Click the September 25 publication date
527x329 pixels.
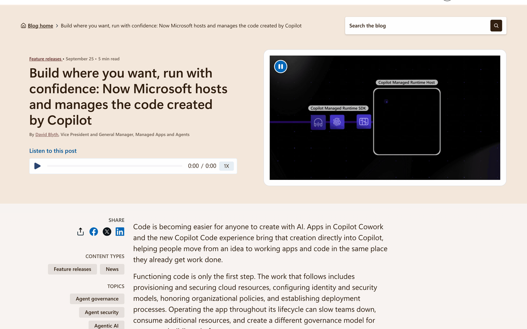[x=79, y=59]
